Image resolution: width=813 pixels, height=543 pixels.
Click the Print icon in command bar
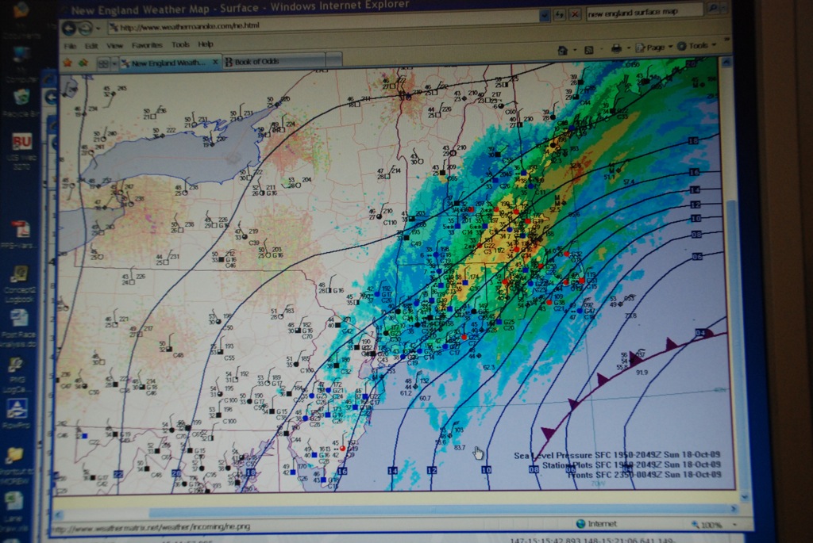point(615,48)
